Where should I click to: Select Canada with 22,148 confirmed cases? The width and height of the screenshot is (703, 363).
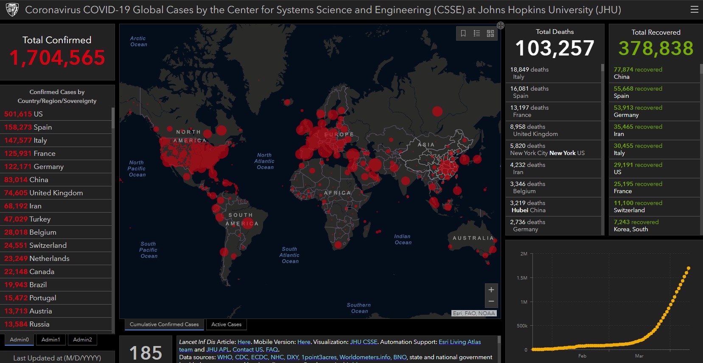pos(56,272)
